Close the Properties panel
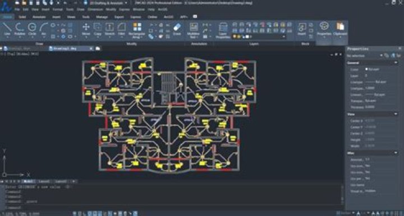 (x=400, y=48)
